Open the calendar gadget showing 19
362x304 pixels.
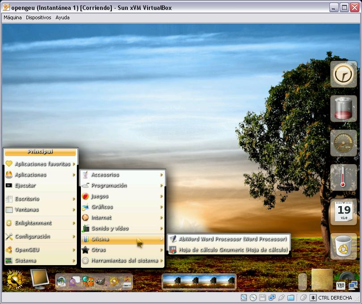[x=344, y=212]
